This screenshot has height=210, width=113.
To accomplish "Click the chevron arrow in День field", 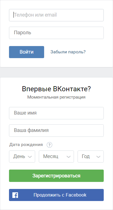I will (30, 157).
